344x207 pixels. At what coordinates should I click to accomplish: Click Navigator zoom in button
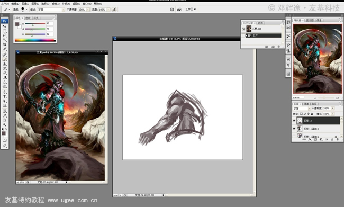pyautogui.click(x=338, y=98)
